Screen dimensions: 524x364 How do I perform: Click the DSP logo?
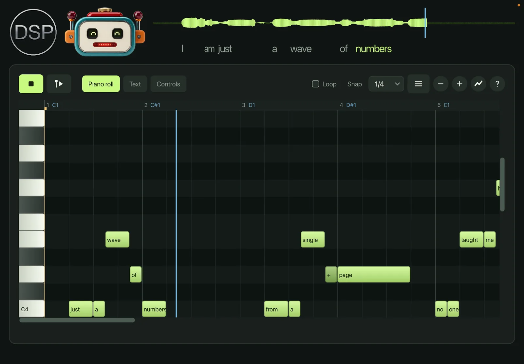click(33, 32)
